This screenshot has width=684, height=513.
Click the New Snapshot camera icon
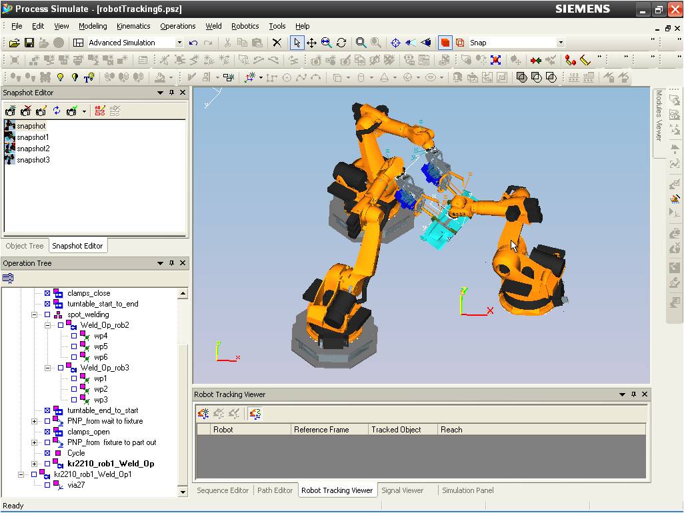11,111
